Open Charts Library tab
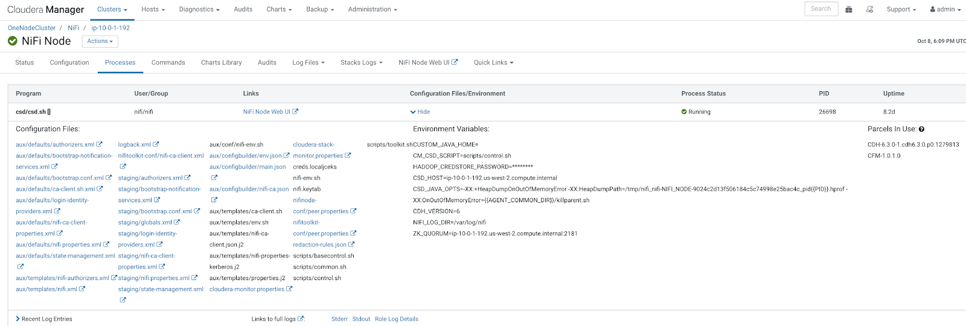Screen dimensions: 966x326 [x=222, y=62]
